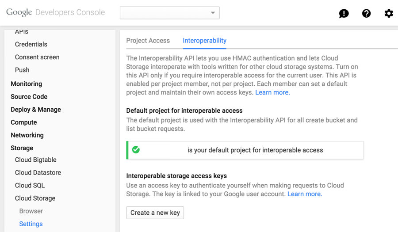Go to Consent screen in sidebar

(37, 57)
